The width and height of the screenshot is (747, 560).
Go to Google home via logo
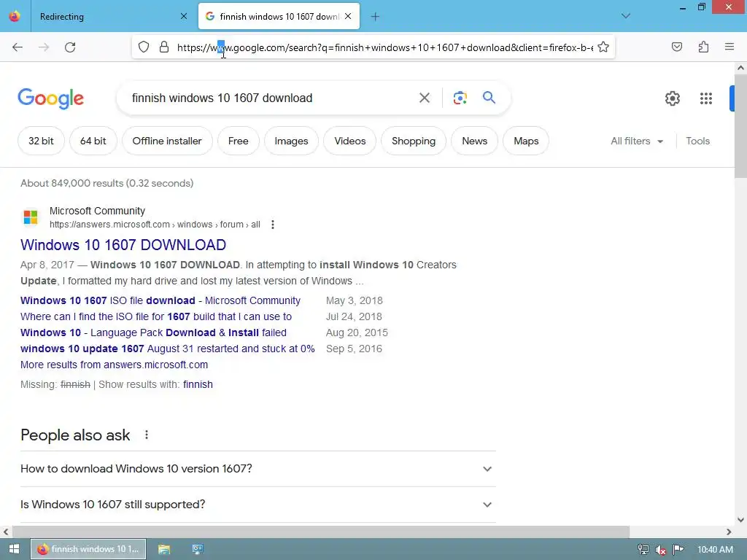[51, 98]
